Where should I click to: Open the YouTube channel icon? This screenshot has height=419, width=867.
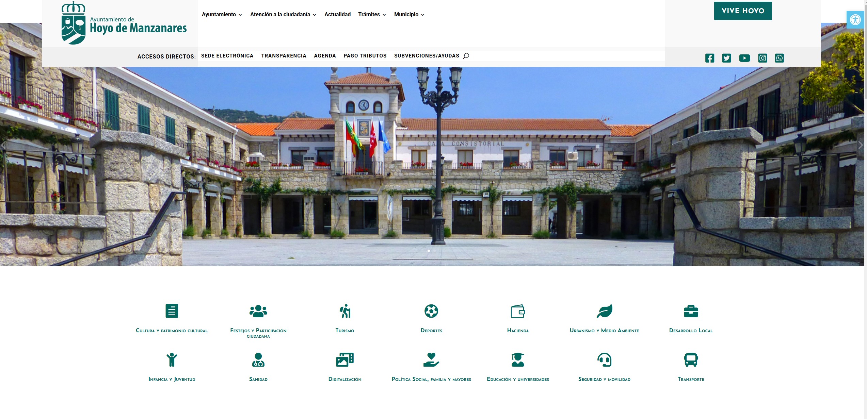(744, 58)
